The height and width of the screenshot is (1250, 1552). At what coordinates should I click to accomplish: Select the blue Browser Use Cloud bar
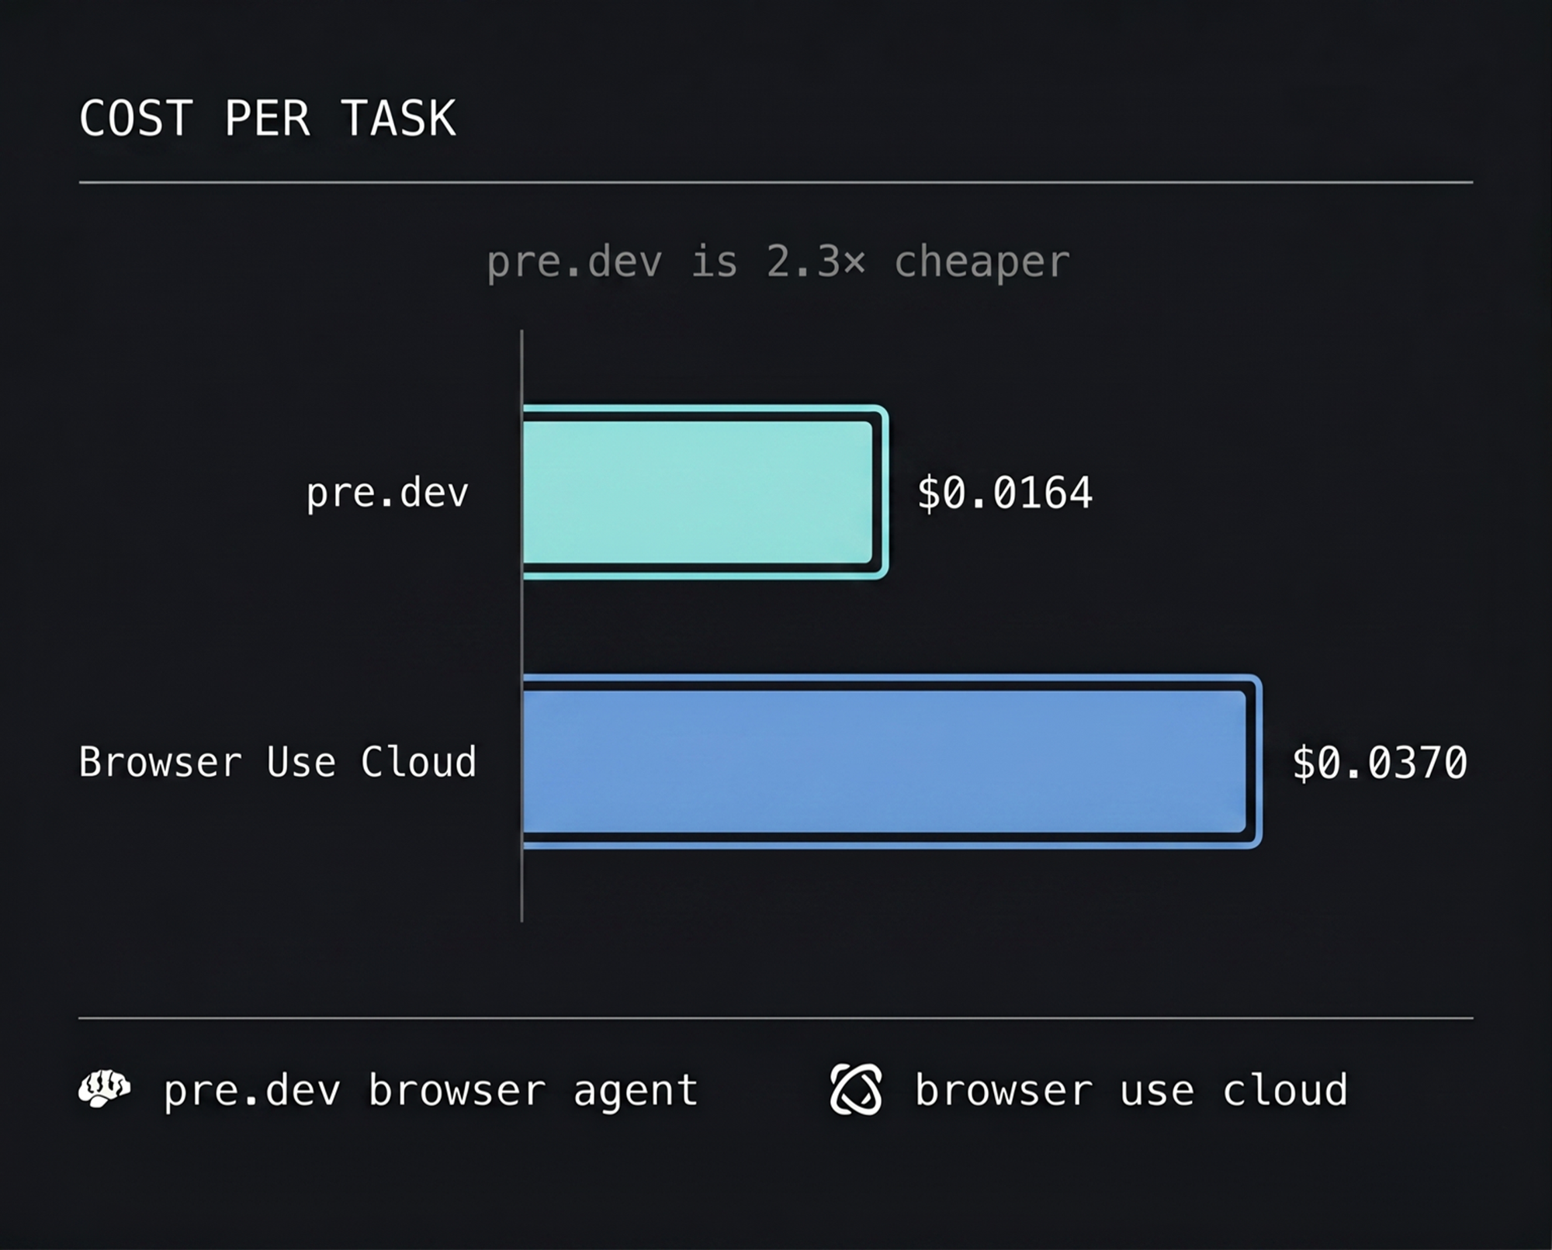(892, 761)
